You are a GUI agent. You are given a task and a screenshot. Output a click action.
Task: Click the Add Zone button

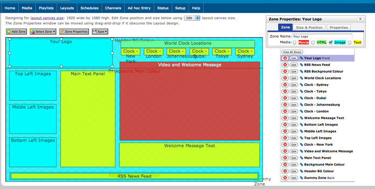[x=16, y=31]
